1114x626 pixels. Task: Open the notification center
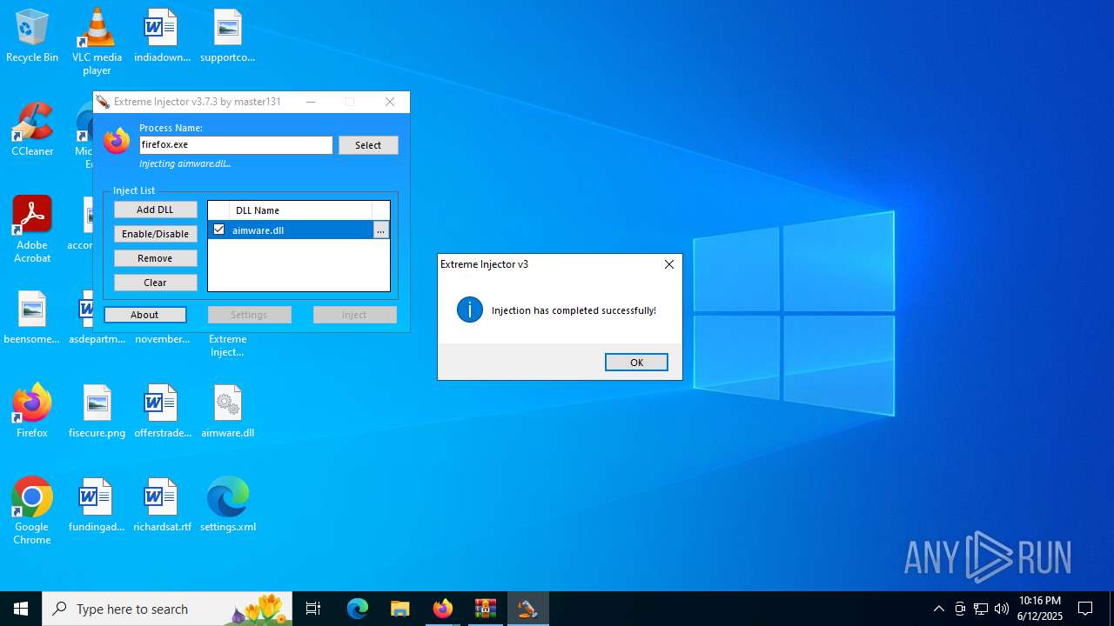[1085, 609]
